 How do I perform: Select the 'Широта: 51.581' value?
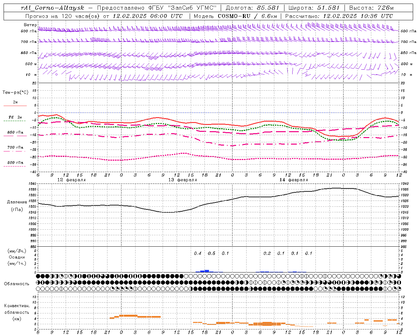314,8
